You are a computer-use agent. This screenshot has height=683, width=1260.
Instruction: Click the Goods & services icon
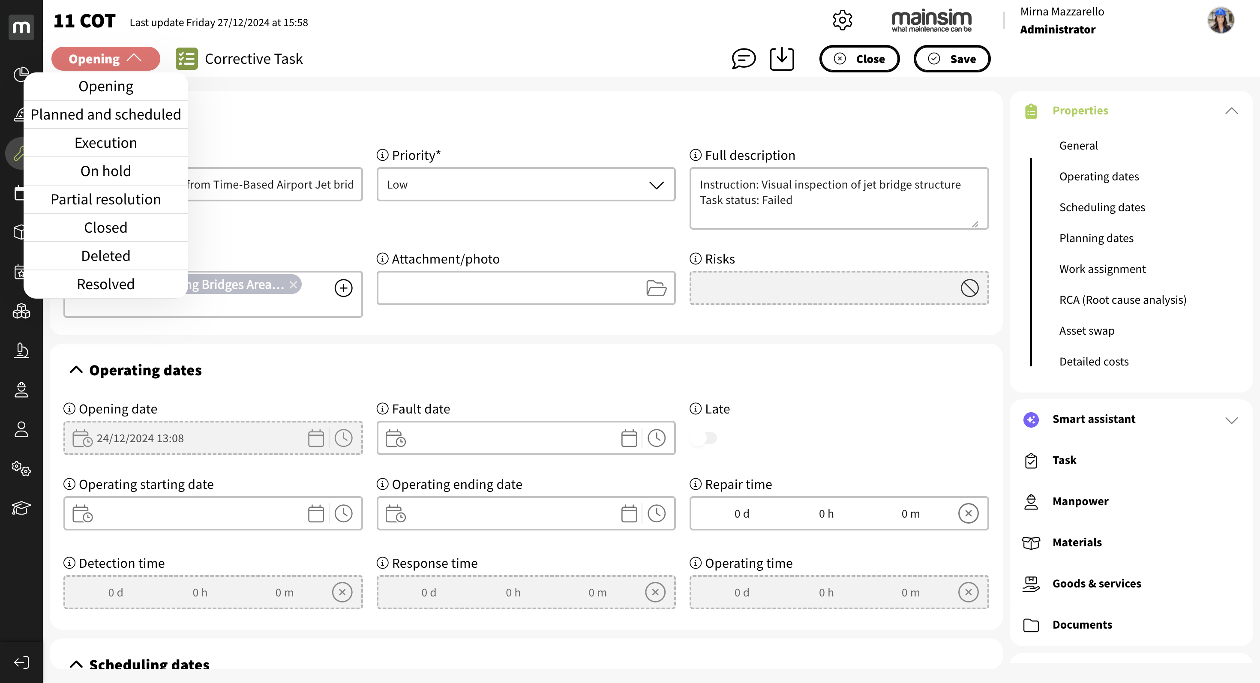point(1031,583)
